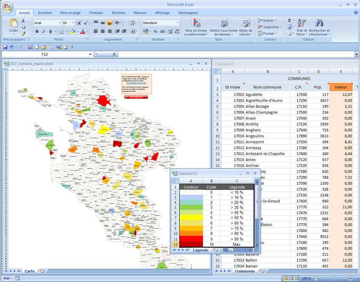Click the red actualiser button on map
Viewport: 360px width, 282px height.
pyautogui.click(x=136, y=97)
